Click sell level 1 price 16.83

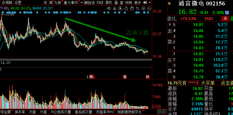click(x=198, y=48)
